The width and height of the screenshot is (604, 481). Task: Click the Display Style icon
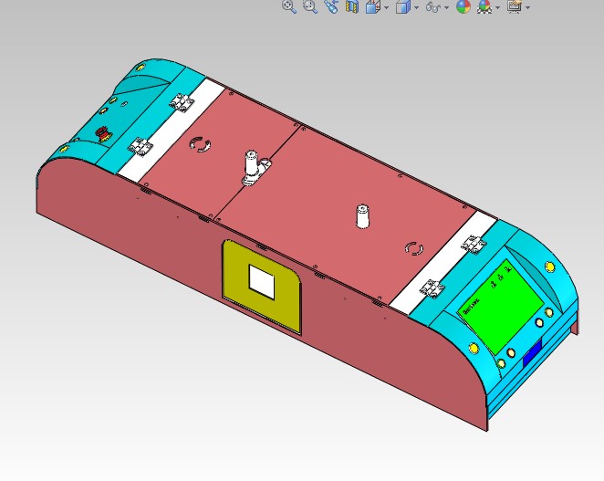[403, 6]
